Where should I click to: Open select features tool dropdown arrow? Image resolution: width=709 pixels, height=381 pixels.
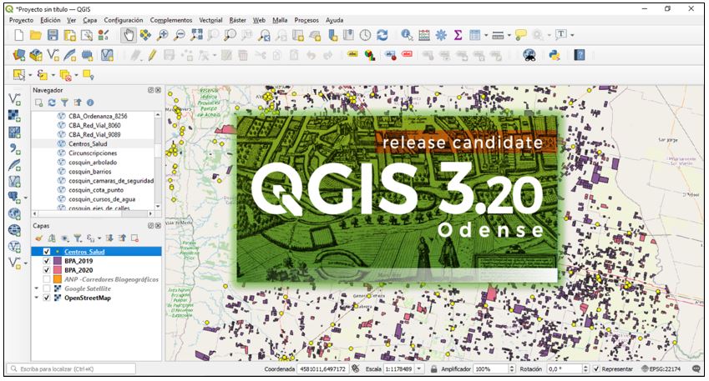click(30, 75)
